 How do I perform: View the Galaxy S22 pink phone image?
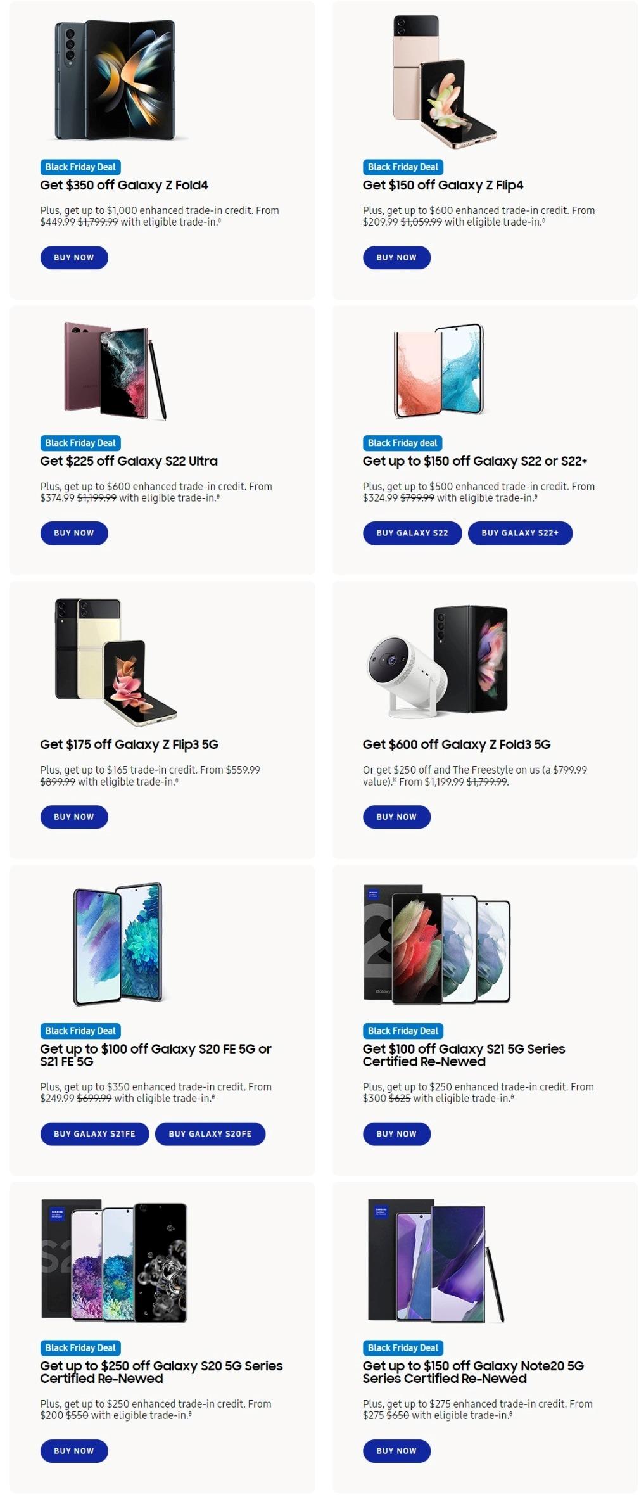click(x=438, y=371)
